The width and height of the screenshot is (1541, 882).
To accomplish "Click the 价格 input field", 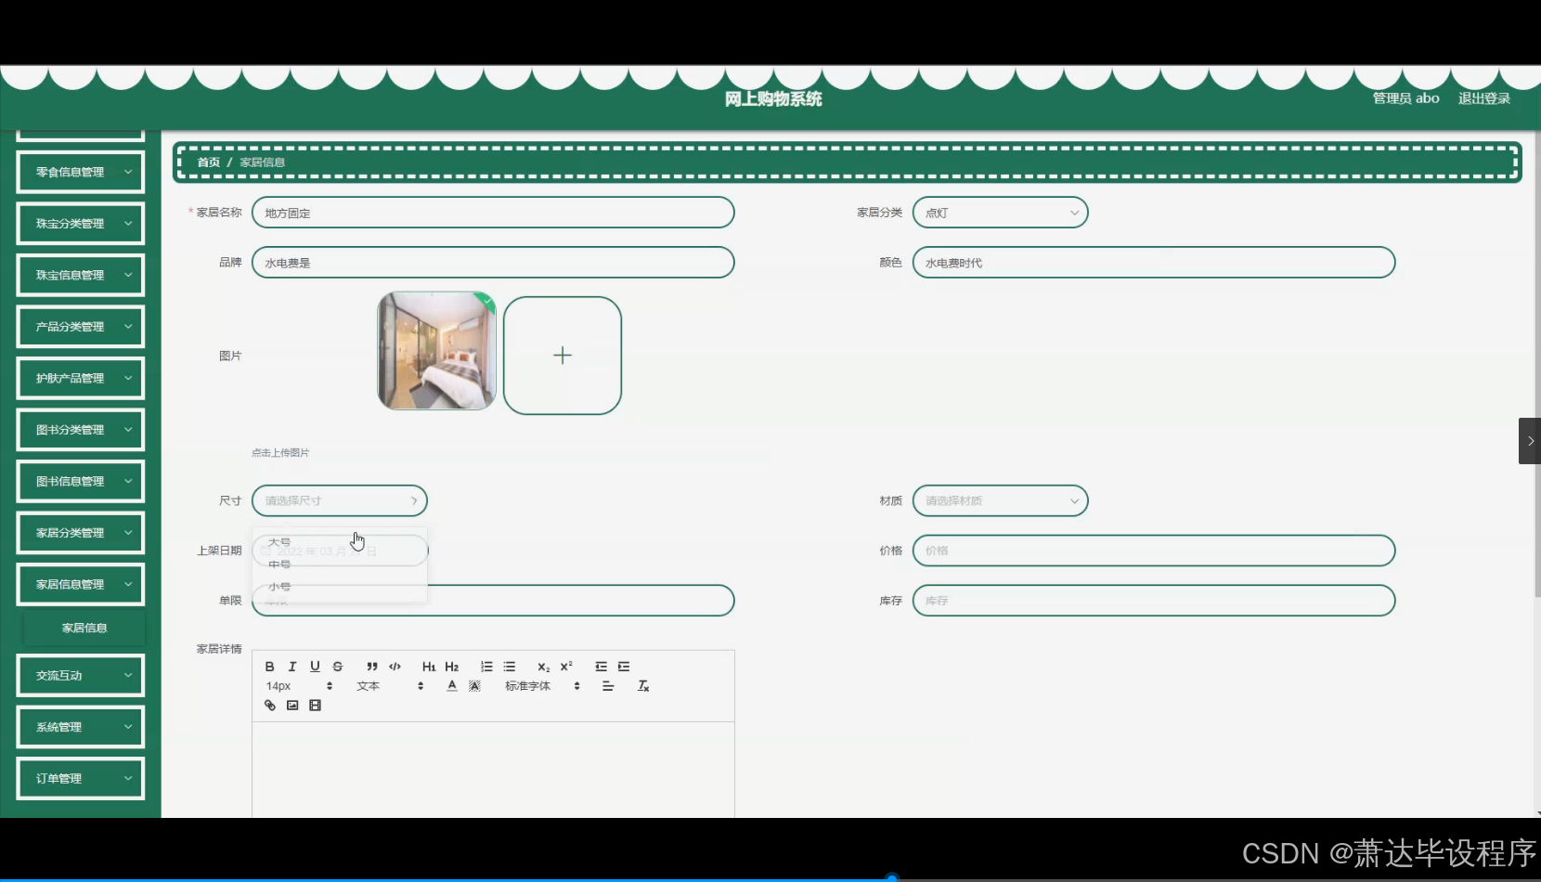I will coord(1154,551).
